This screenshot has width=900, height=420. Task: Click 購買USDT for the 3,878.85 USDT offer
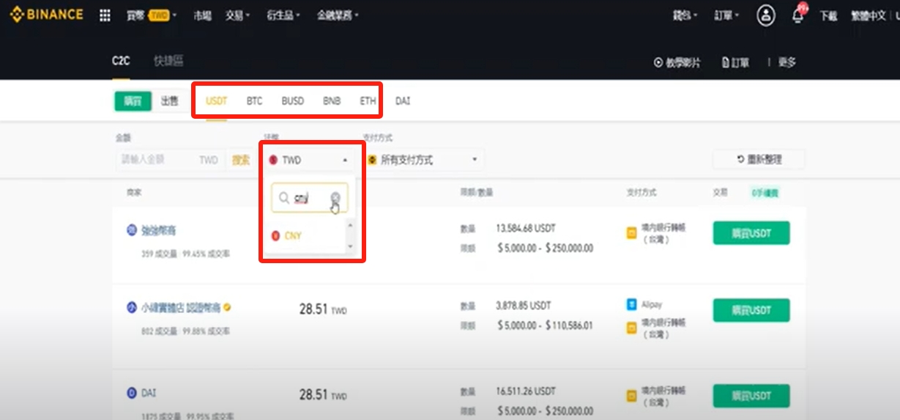point(751,311)
